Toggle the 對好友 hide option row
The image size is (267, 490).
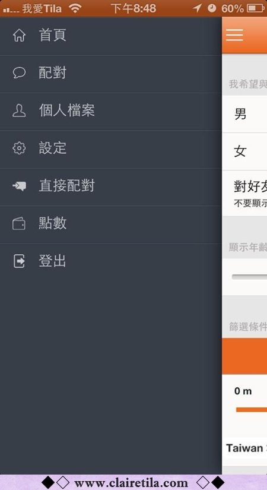[244, 193]
